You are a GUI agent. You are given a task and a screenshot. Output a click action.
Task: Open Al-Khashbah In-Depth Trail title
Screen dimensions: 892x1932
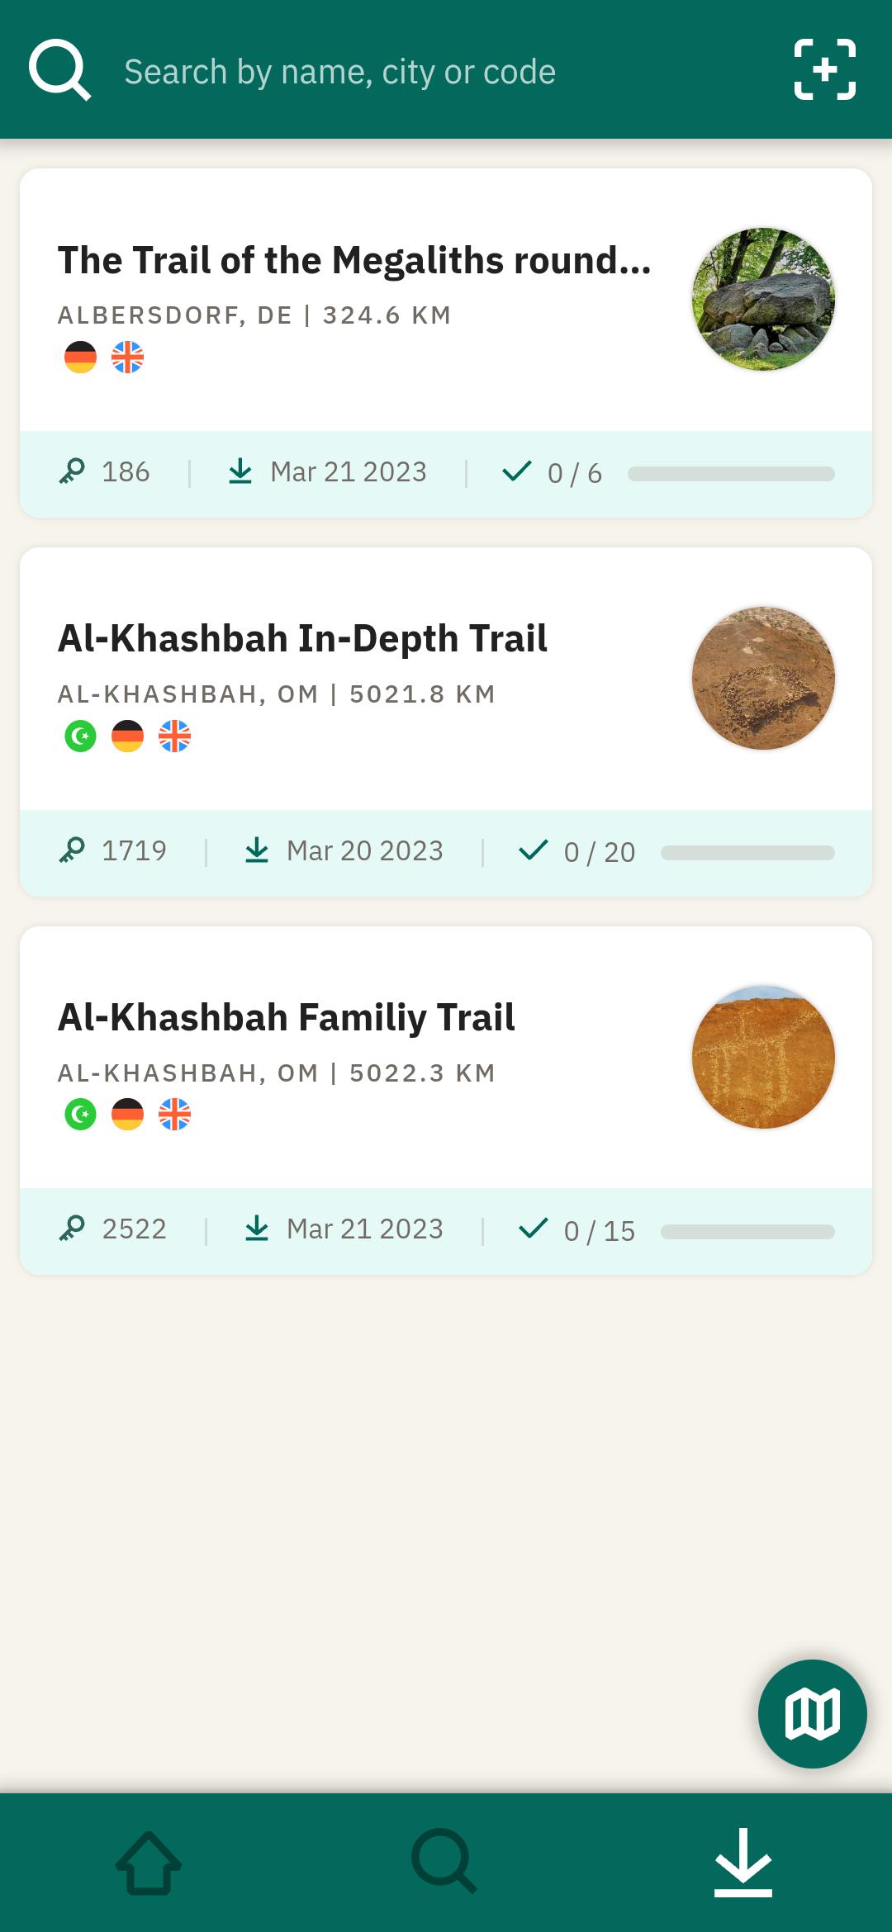[x=302, y=638]
